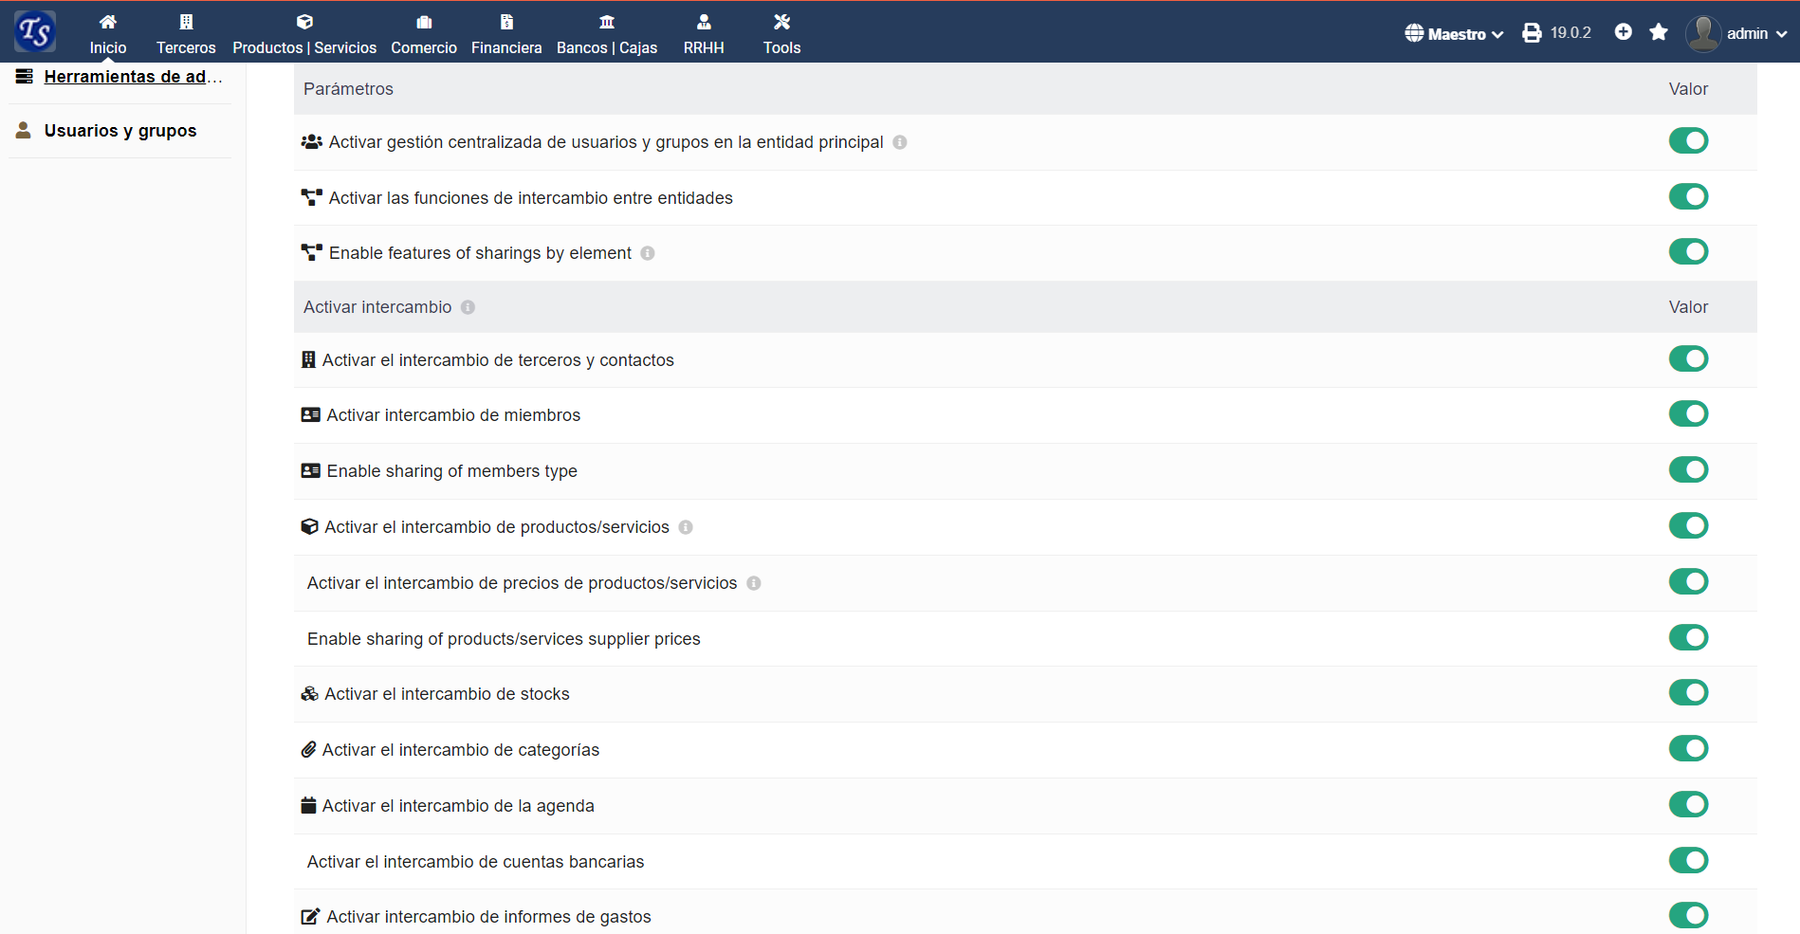Toggle intercambio de miembros switch
Viewport: 1800px width, 934px height.
(1689, 414)
